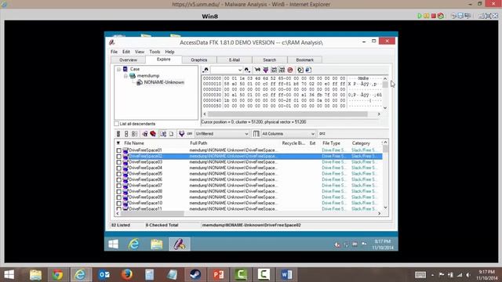
Task: Open Google Chrome from the host taskbar
Action: [57, 275]
